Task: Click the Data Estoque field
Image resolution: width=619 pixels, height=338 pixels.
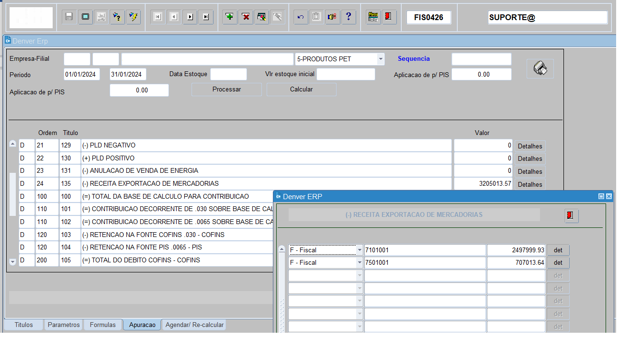Action: click(x=229, y=74)
